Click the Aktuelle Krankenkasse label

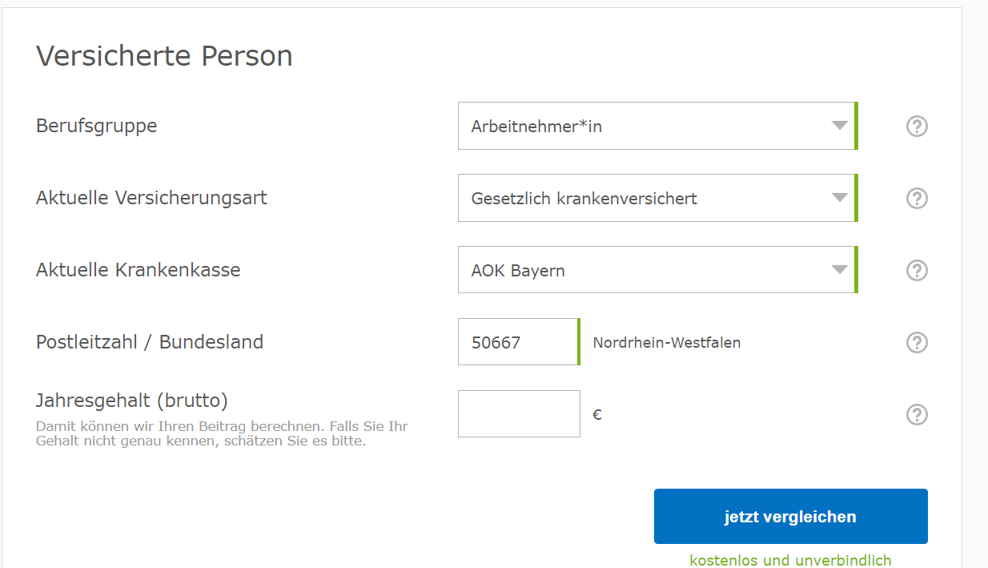pos(139,270)
